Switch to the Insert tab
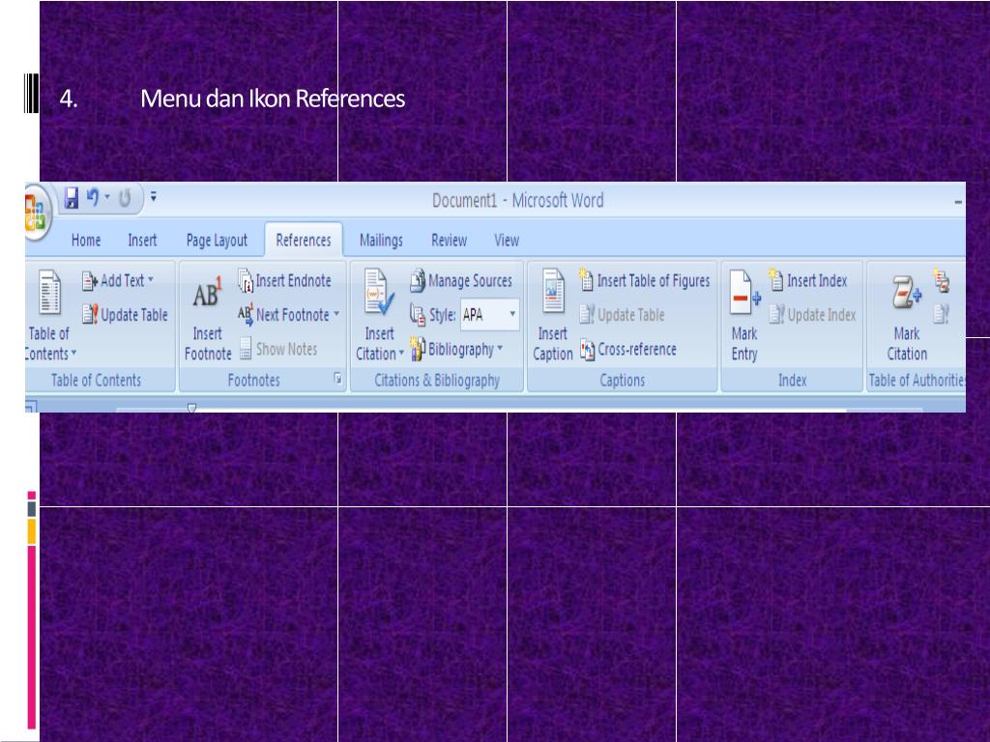The width and height of the screenshot is (990, 742). 142,241
